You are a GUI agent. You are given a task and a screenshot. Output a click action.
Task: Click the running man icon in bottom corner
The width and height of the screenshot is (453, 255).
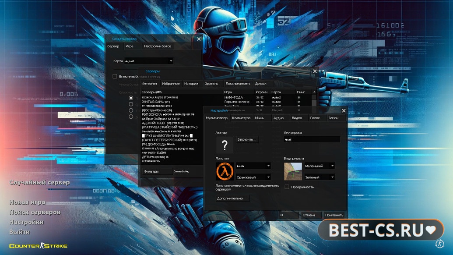(439, 244)
